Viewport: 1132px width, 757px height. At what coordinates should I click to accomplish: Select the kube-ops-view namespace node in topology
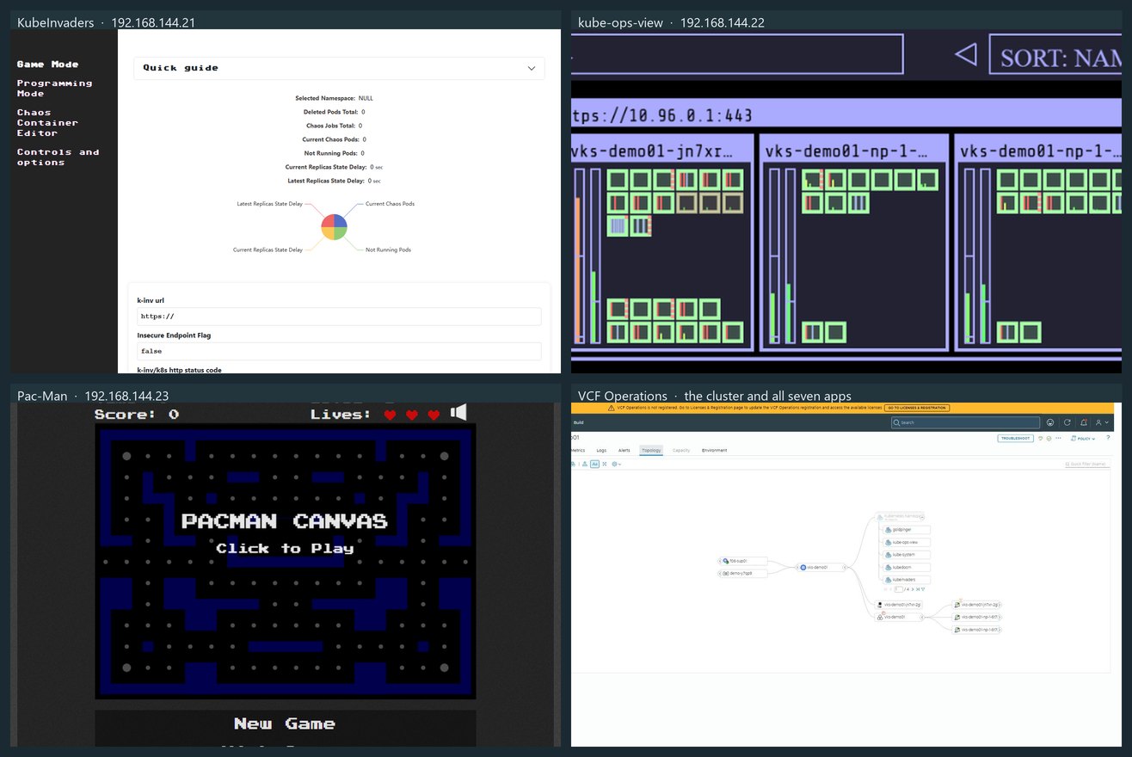pyautogui.click(x=907, y=542)
